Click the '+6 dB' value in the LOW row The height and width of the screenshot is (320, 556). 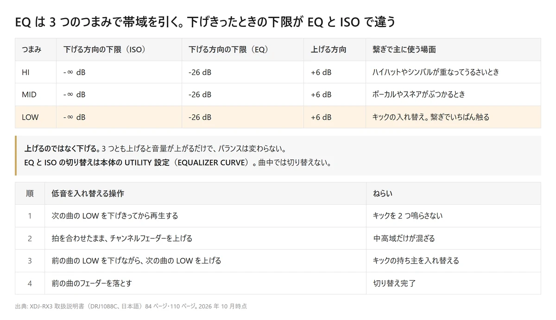(335, 117)
